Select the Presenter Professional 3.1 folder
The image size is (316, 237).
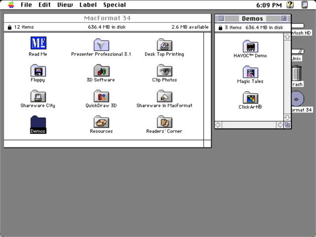pos(101,44)
